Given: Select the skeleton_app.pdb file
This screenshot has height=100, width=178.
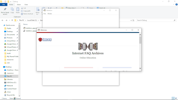Looking at the screenshot, I should (30, 31).
